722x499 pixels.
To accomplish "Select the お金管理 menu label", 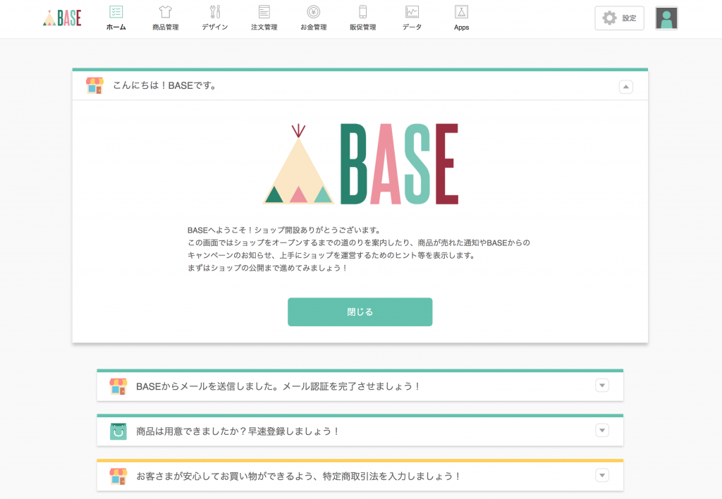I will [314, 27].
